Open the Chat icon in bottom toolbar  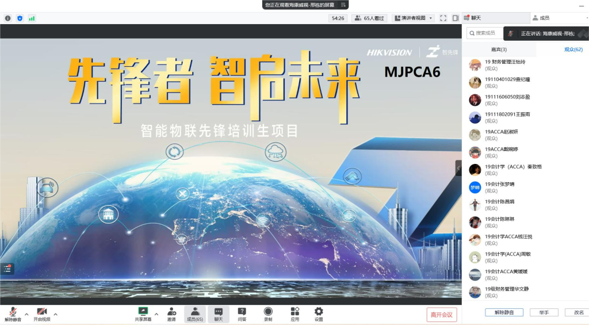(x=219, y=311)
